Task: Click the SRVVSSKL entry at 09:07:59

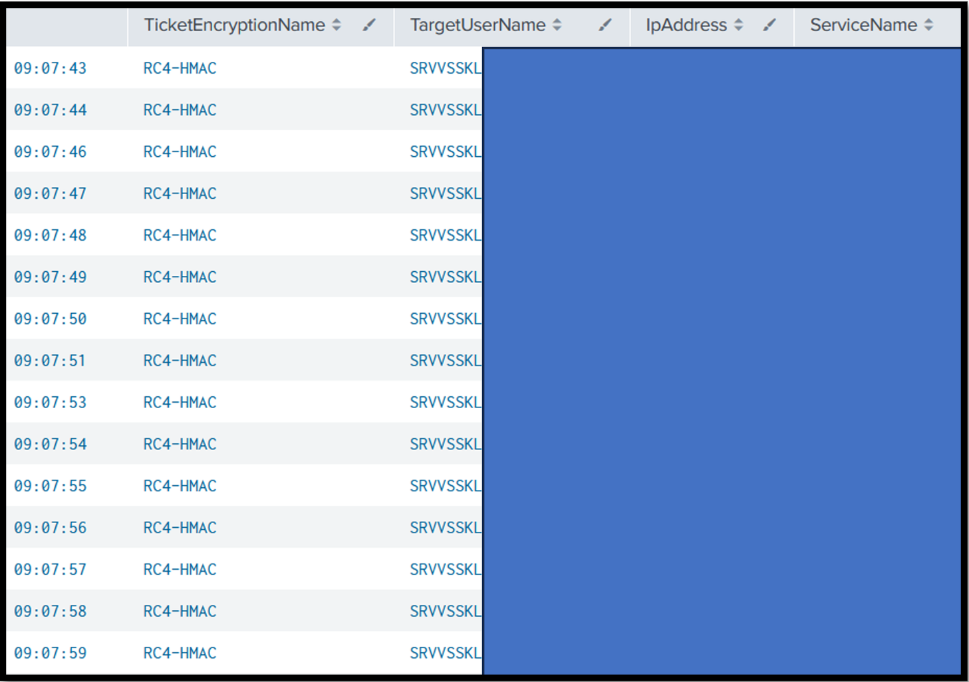Action: coord(444,653)
